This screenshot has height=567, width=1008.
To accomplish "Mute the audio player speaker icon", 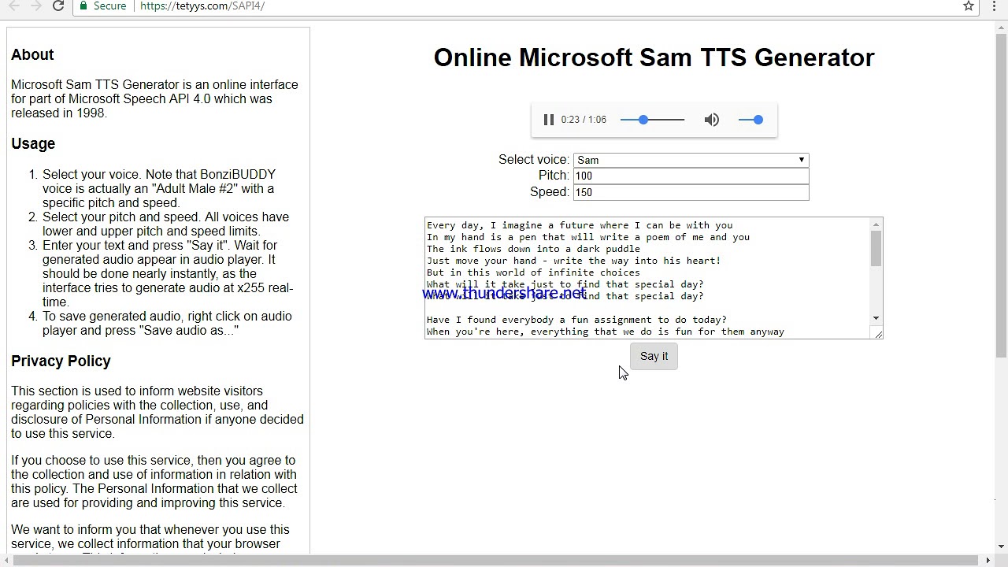I will click(712, 120).
